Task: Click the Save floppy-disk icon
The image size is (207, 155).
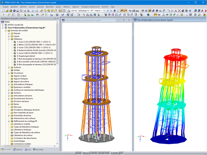Action: click(18, 11)
